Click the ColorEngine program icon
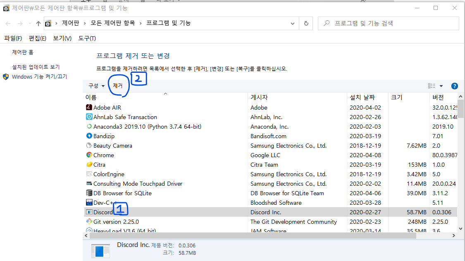 pyautogui.click(x=89, y=174)
